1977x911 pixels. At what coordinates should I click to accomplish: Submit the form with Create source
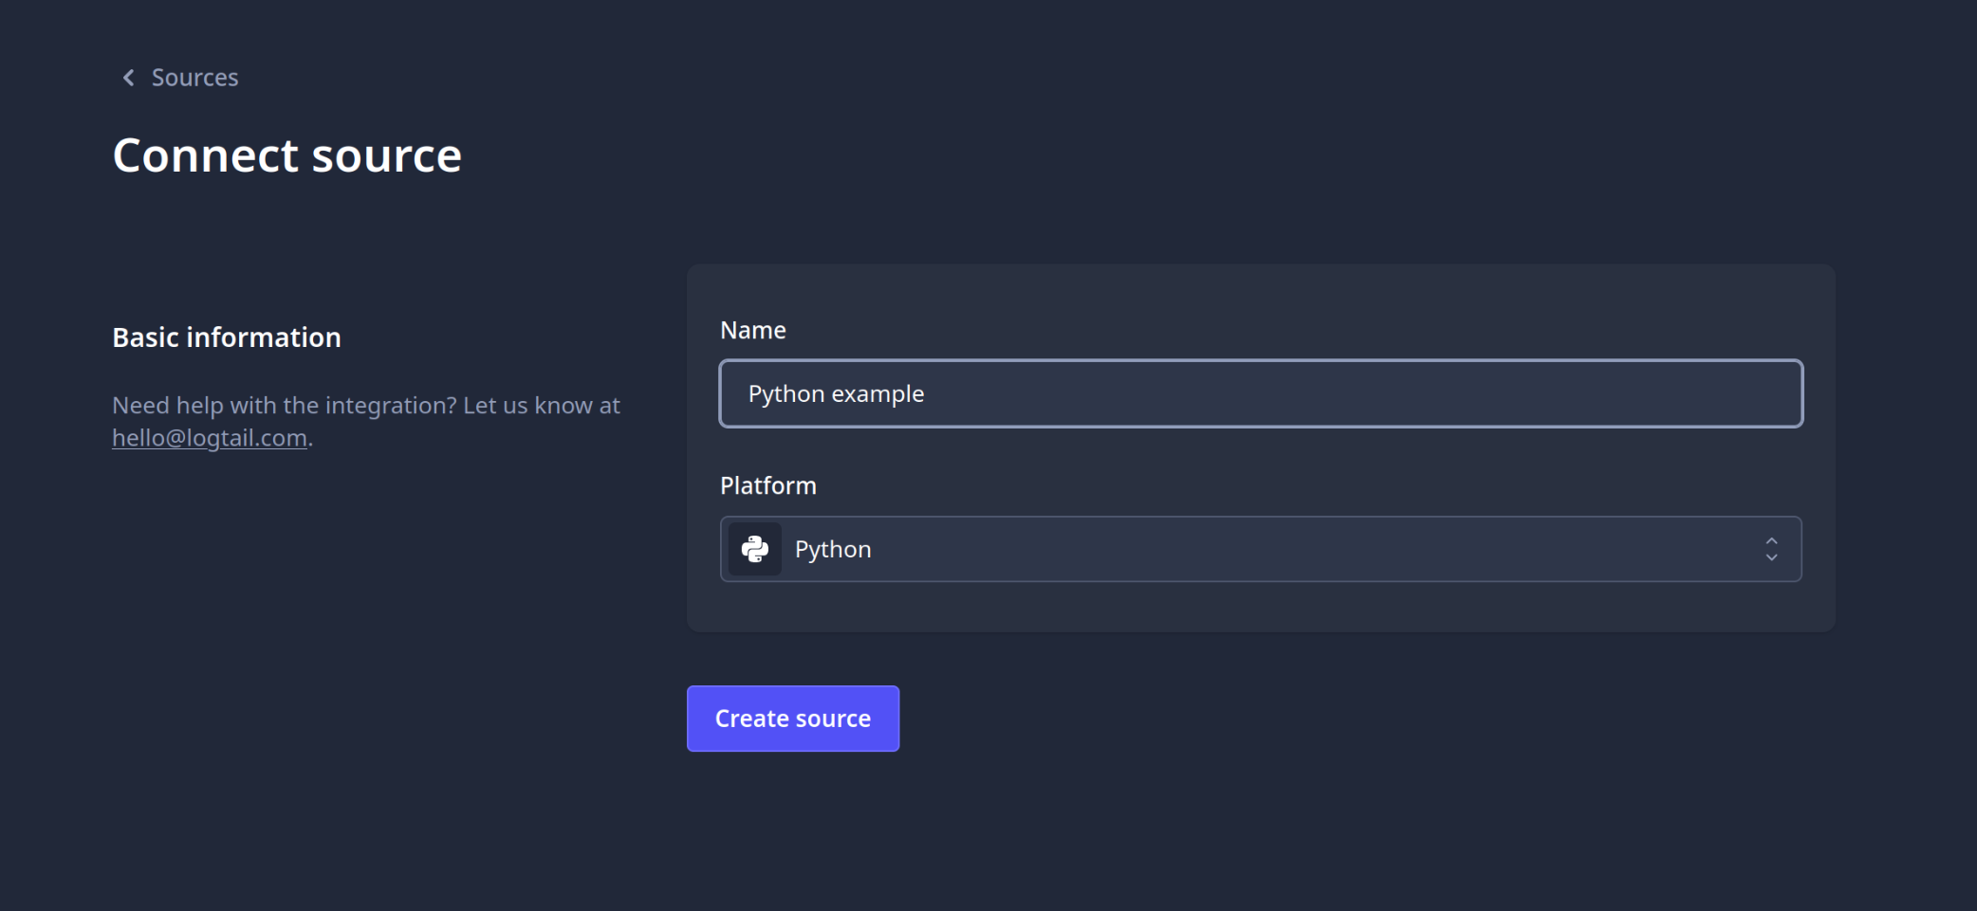coord(792,718)
